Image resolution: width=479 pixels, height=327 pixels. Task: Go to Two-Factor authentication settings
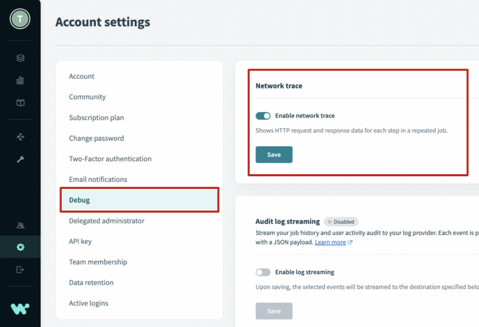click(x=110, y=159)
